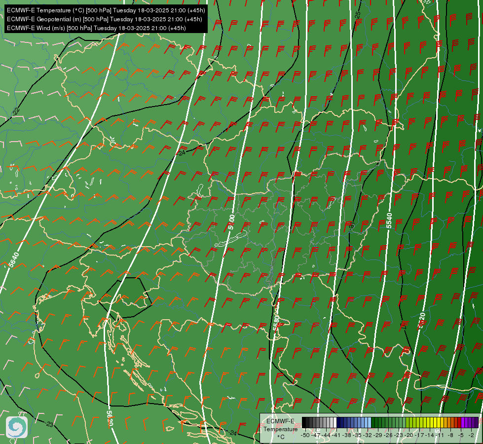
Task: Click the 5580 geopotential contour label
Action: (x=276, y=323)
